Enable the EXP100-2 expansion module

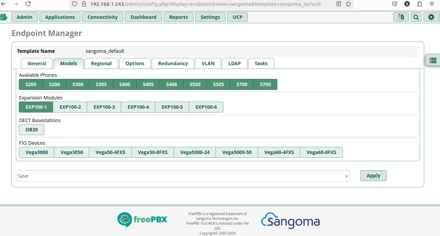(x=70, y=107)
